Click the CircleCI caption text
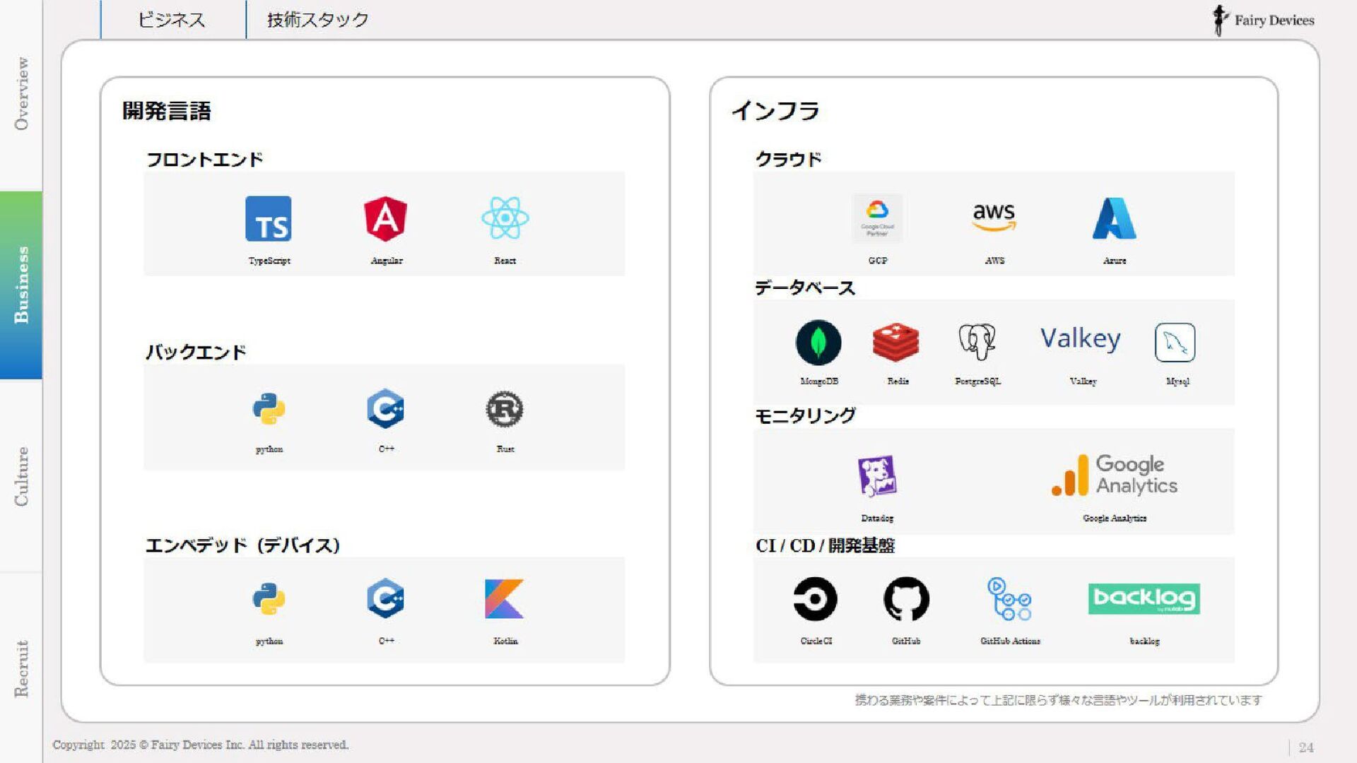 coord(816,641)
